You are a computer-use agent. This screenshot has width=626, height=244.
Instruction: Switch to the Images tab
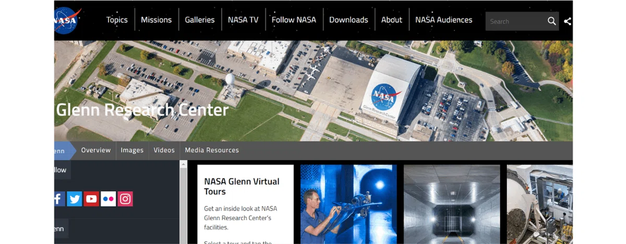point(132,150)
